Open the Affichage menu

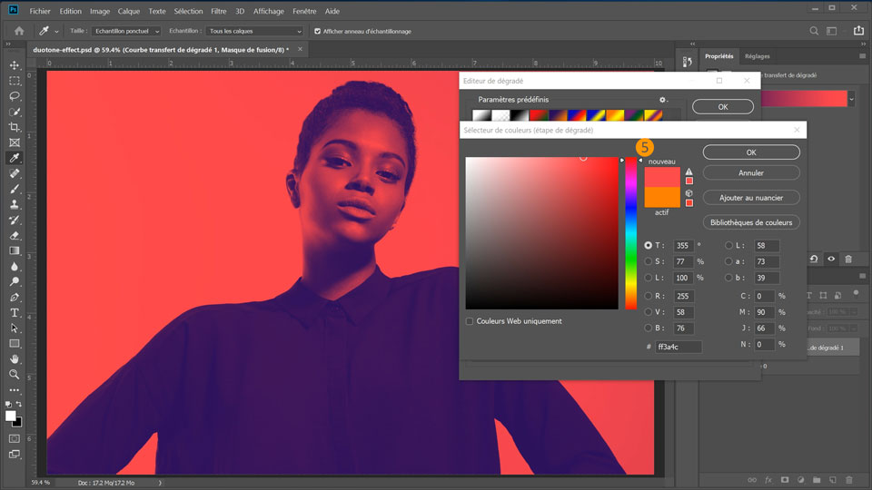(269, 11)
